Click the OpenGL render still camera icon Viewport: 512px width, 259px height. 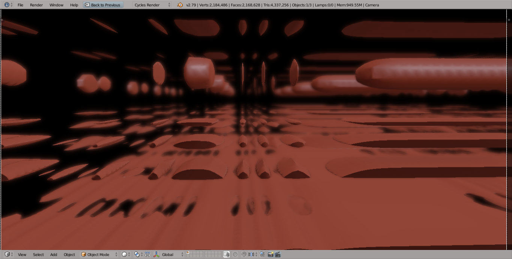coord(271,254)
